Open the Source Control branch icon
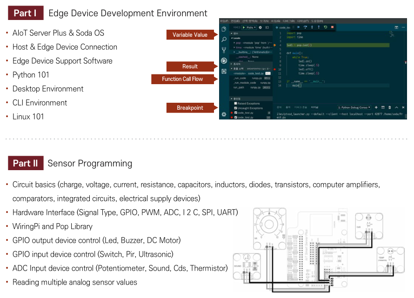Viewport: 414px width, 298px height. [224, 50]
